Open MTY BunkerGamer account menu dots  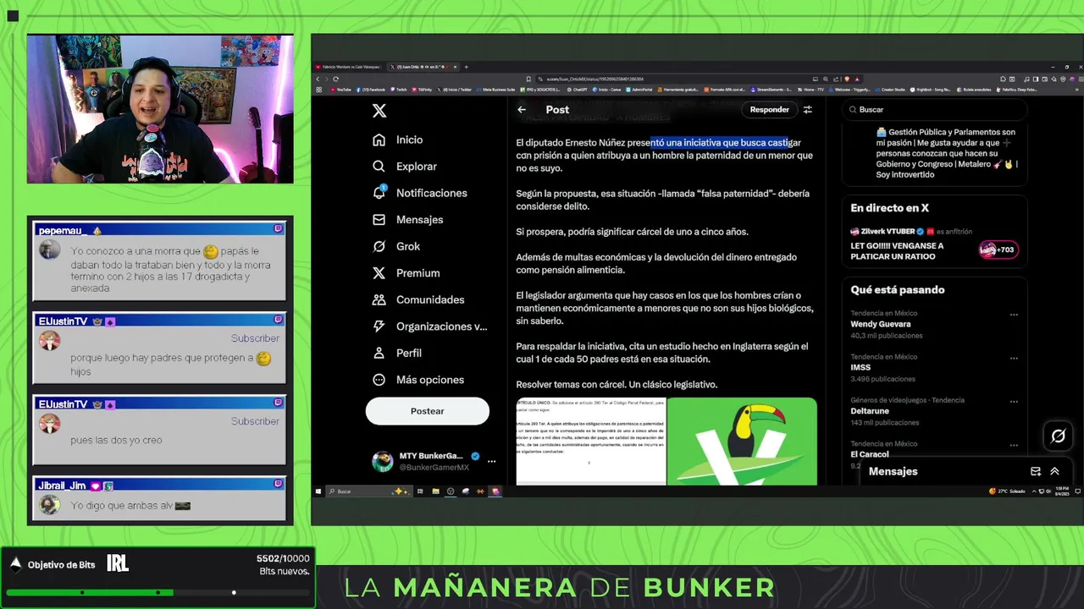[x=491, y=461]
